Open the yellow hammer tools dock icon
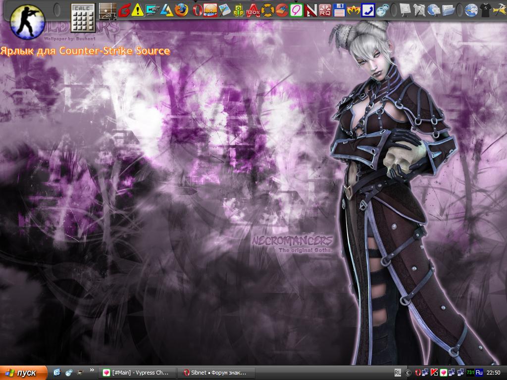 point(499,10)
